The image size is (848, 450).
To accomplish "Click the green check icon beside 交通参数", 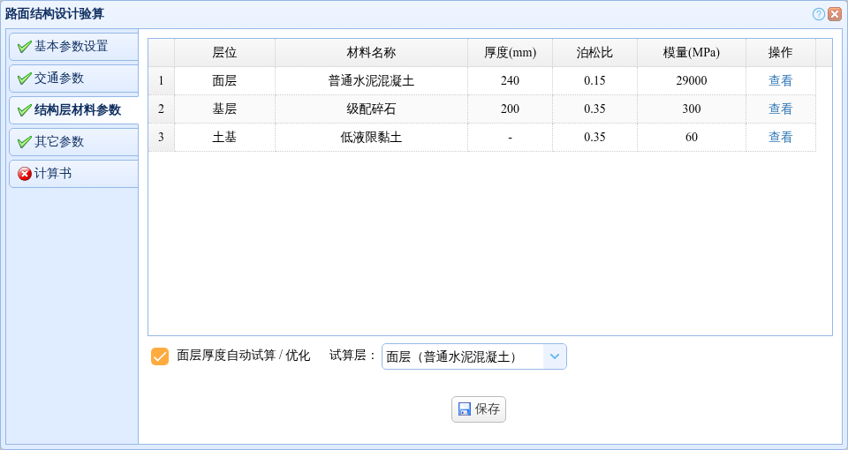I will pyautogui.click(x=25, y=79).
